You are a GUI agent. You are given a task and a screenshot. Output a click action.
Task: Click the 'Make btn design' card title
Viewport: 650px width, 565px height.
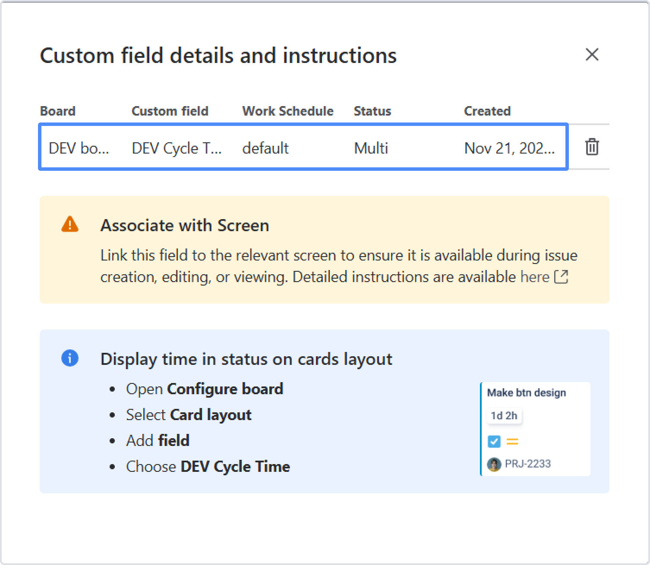pos(526,393)
